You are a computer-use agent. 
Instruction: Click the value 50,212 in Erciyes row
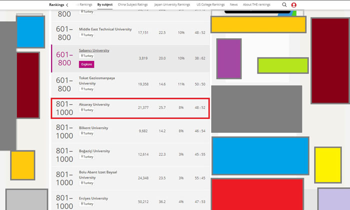point(143,201)
